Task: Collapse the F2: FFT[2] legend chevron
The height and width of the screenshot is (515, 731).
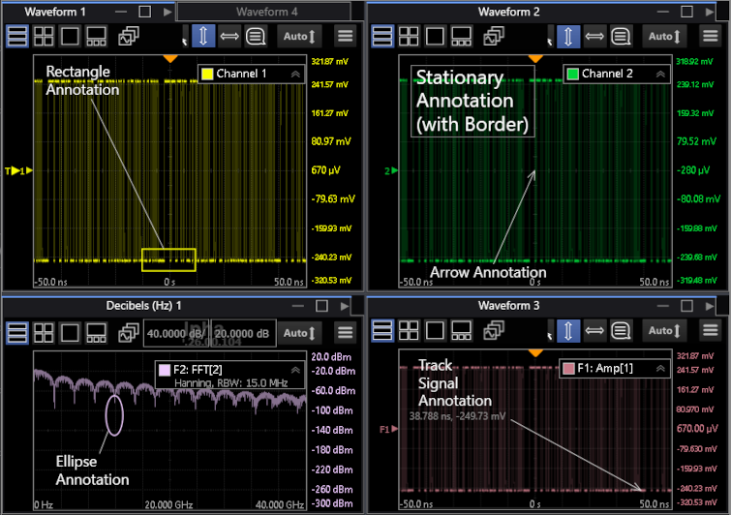Action: point(294,370)
